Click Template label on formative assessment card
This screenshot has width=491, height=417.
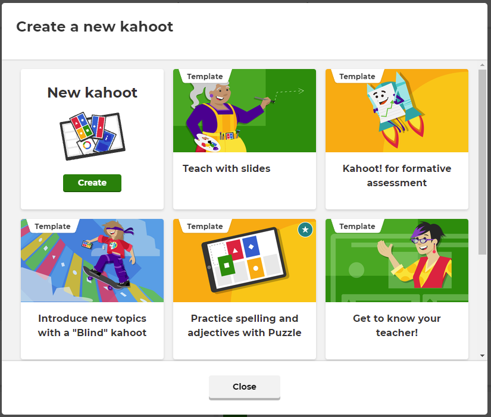[357, 76]
